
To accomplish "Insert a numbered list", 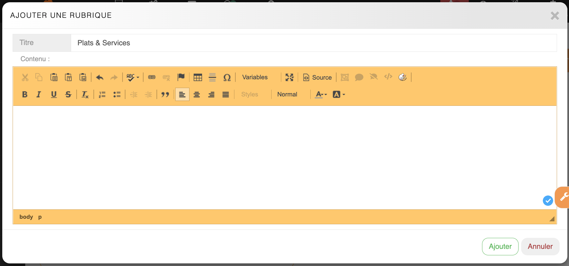I will (x=102, y=94).
